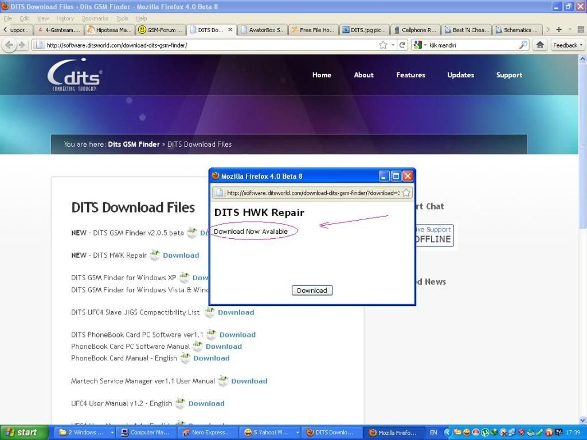Go to the site's Home nav link
Image resolution: width=587 pixels, height=440 pixels.
pos(322,75)
